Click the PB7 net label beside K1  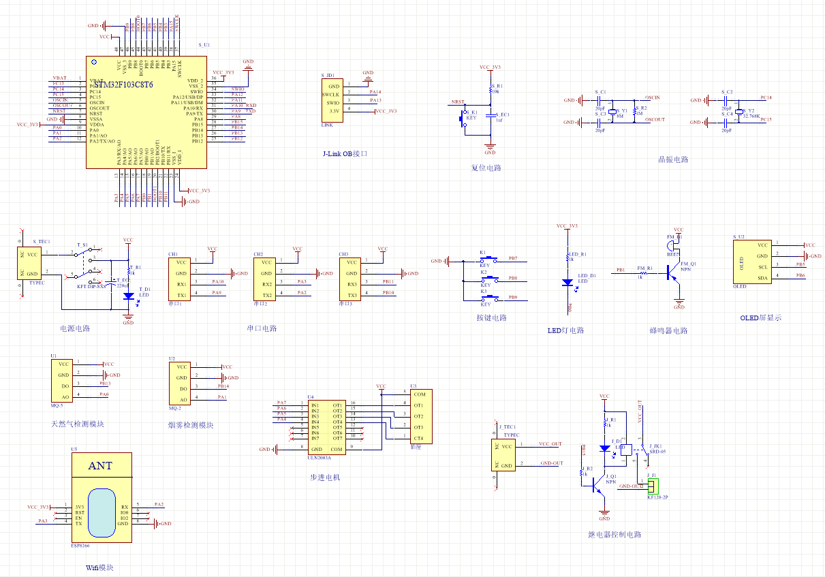[513, 258]
